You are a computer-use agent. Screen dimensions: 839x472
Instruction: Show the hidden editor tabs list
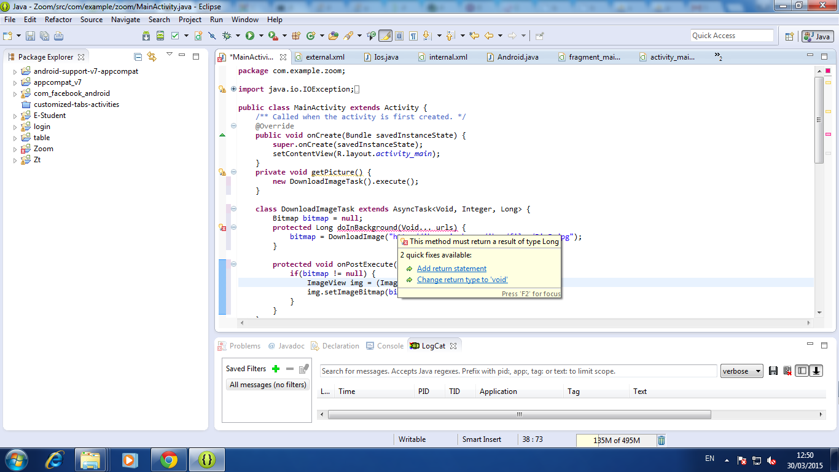718,57
